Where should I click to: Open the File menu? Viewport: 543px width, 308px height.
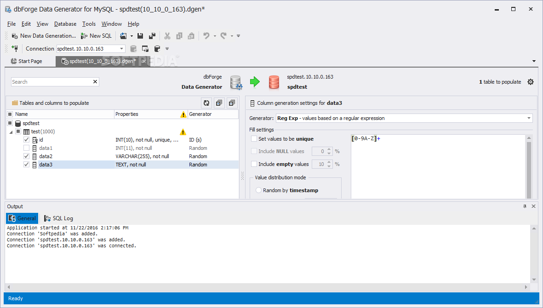[11, 24]
